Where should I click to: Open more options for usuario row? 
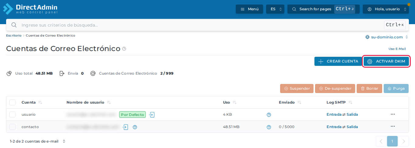393,114
